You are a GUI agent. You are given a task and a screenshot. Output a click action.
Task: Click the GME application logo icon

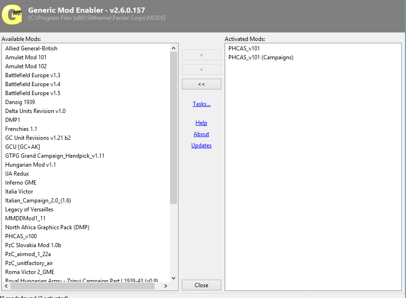tap(12, 15)
